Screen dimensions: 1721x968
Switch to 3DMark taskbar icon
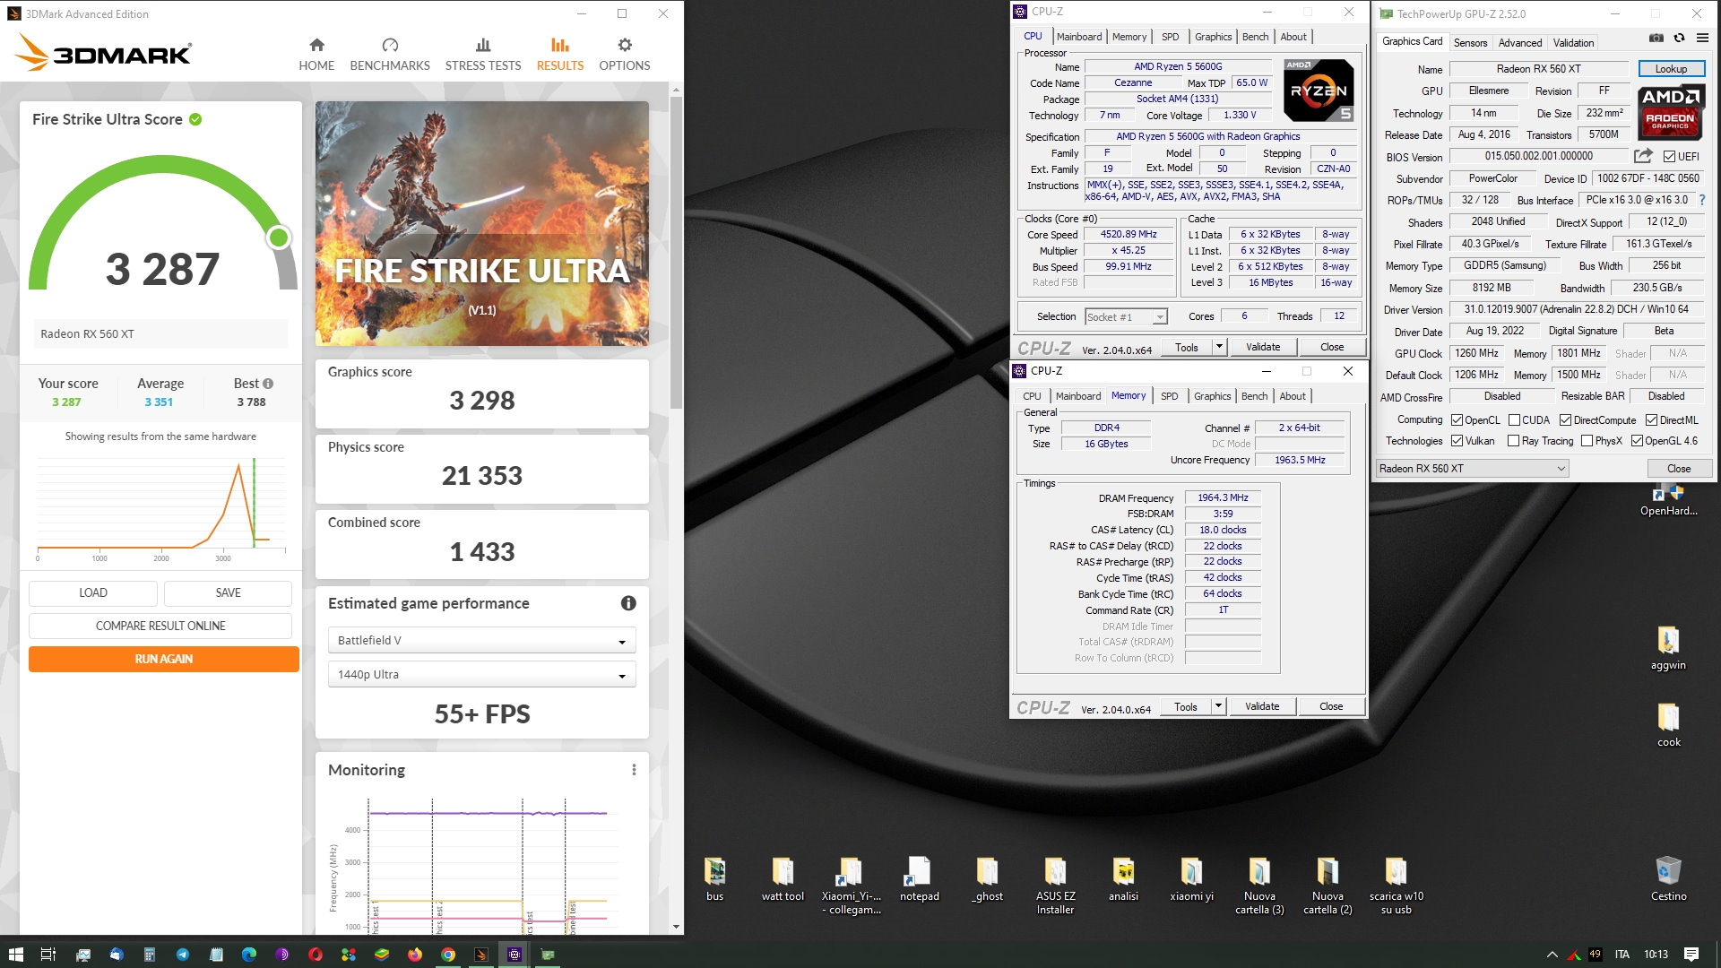click(481, 955)
